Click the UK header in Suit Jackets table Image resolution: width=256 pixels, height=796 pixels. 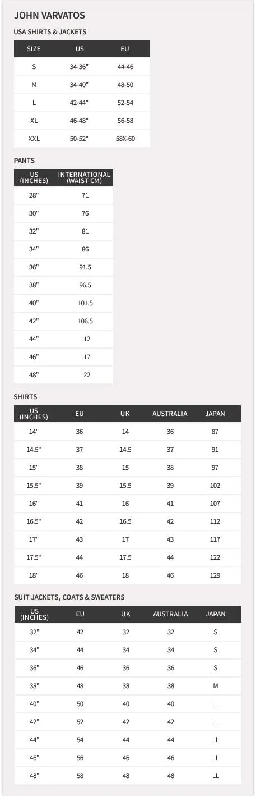click(125, 614)
